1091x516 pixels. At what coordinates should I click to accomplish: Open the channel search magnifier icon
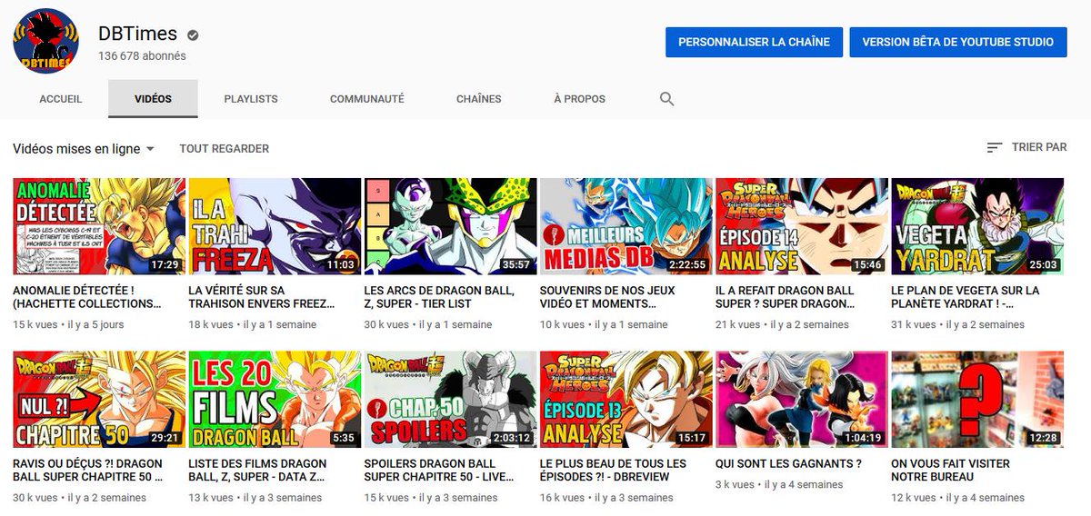[x=666, y=99]
